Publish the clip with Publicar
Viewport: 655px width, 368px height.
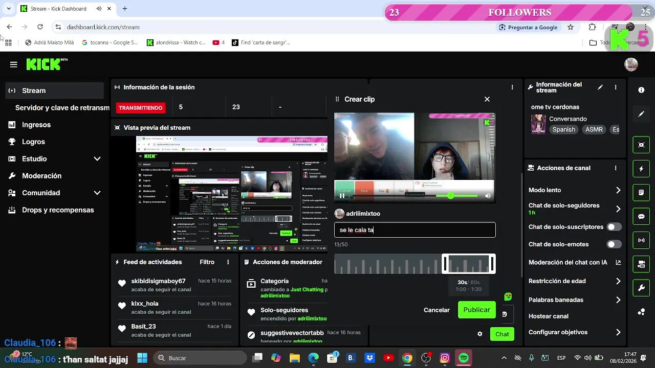click(x=476, y=310)
